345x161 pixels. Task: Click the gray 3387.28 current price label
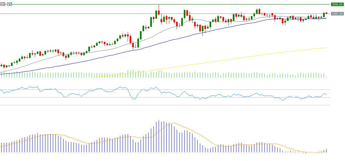pos(337,14)
